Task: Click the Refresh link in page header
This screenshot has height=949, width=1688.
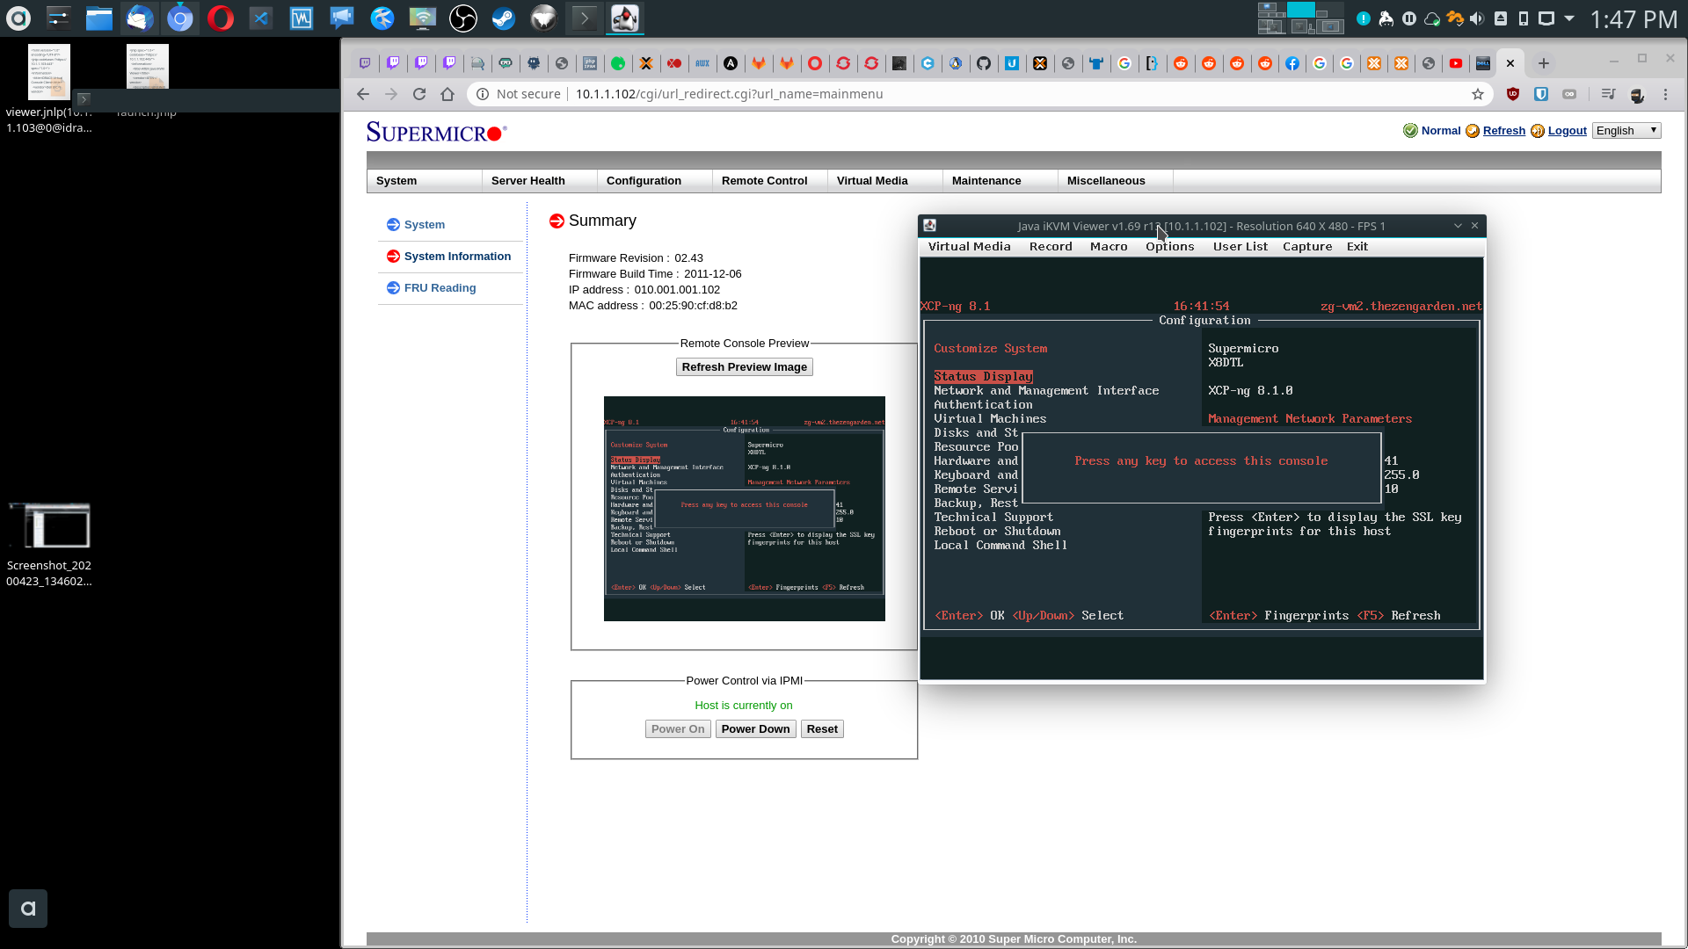Action: [1503, 130]
